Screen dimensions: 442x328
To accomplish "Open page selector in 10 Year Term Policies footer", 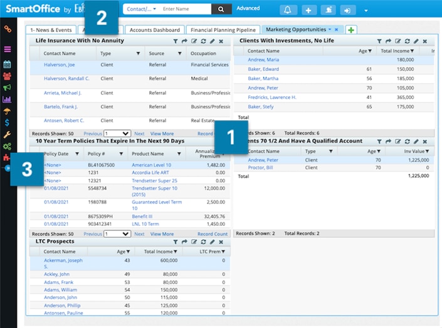I will click(x=117, y=233).
